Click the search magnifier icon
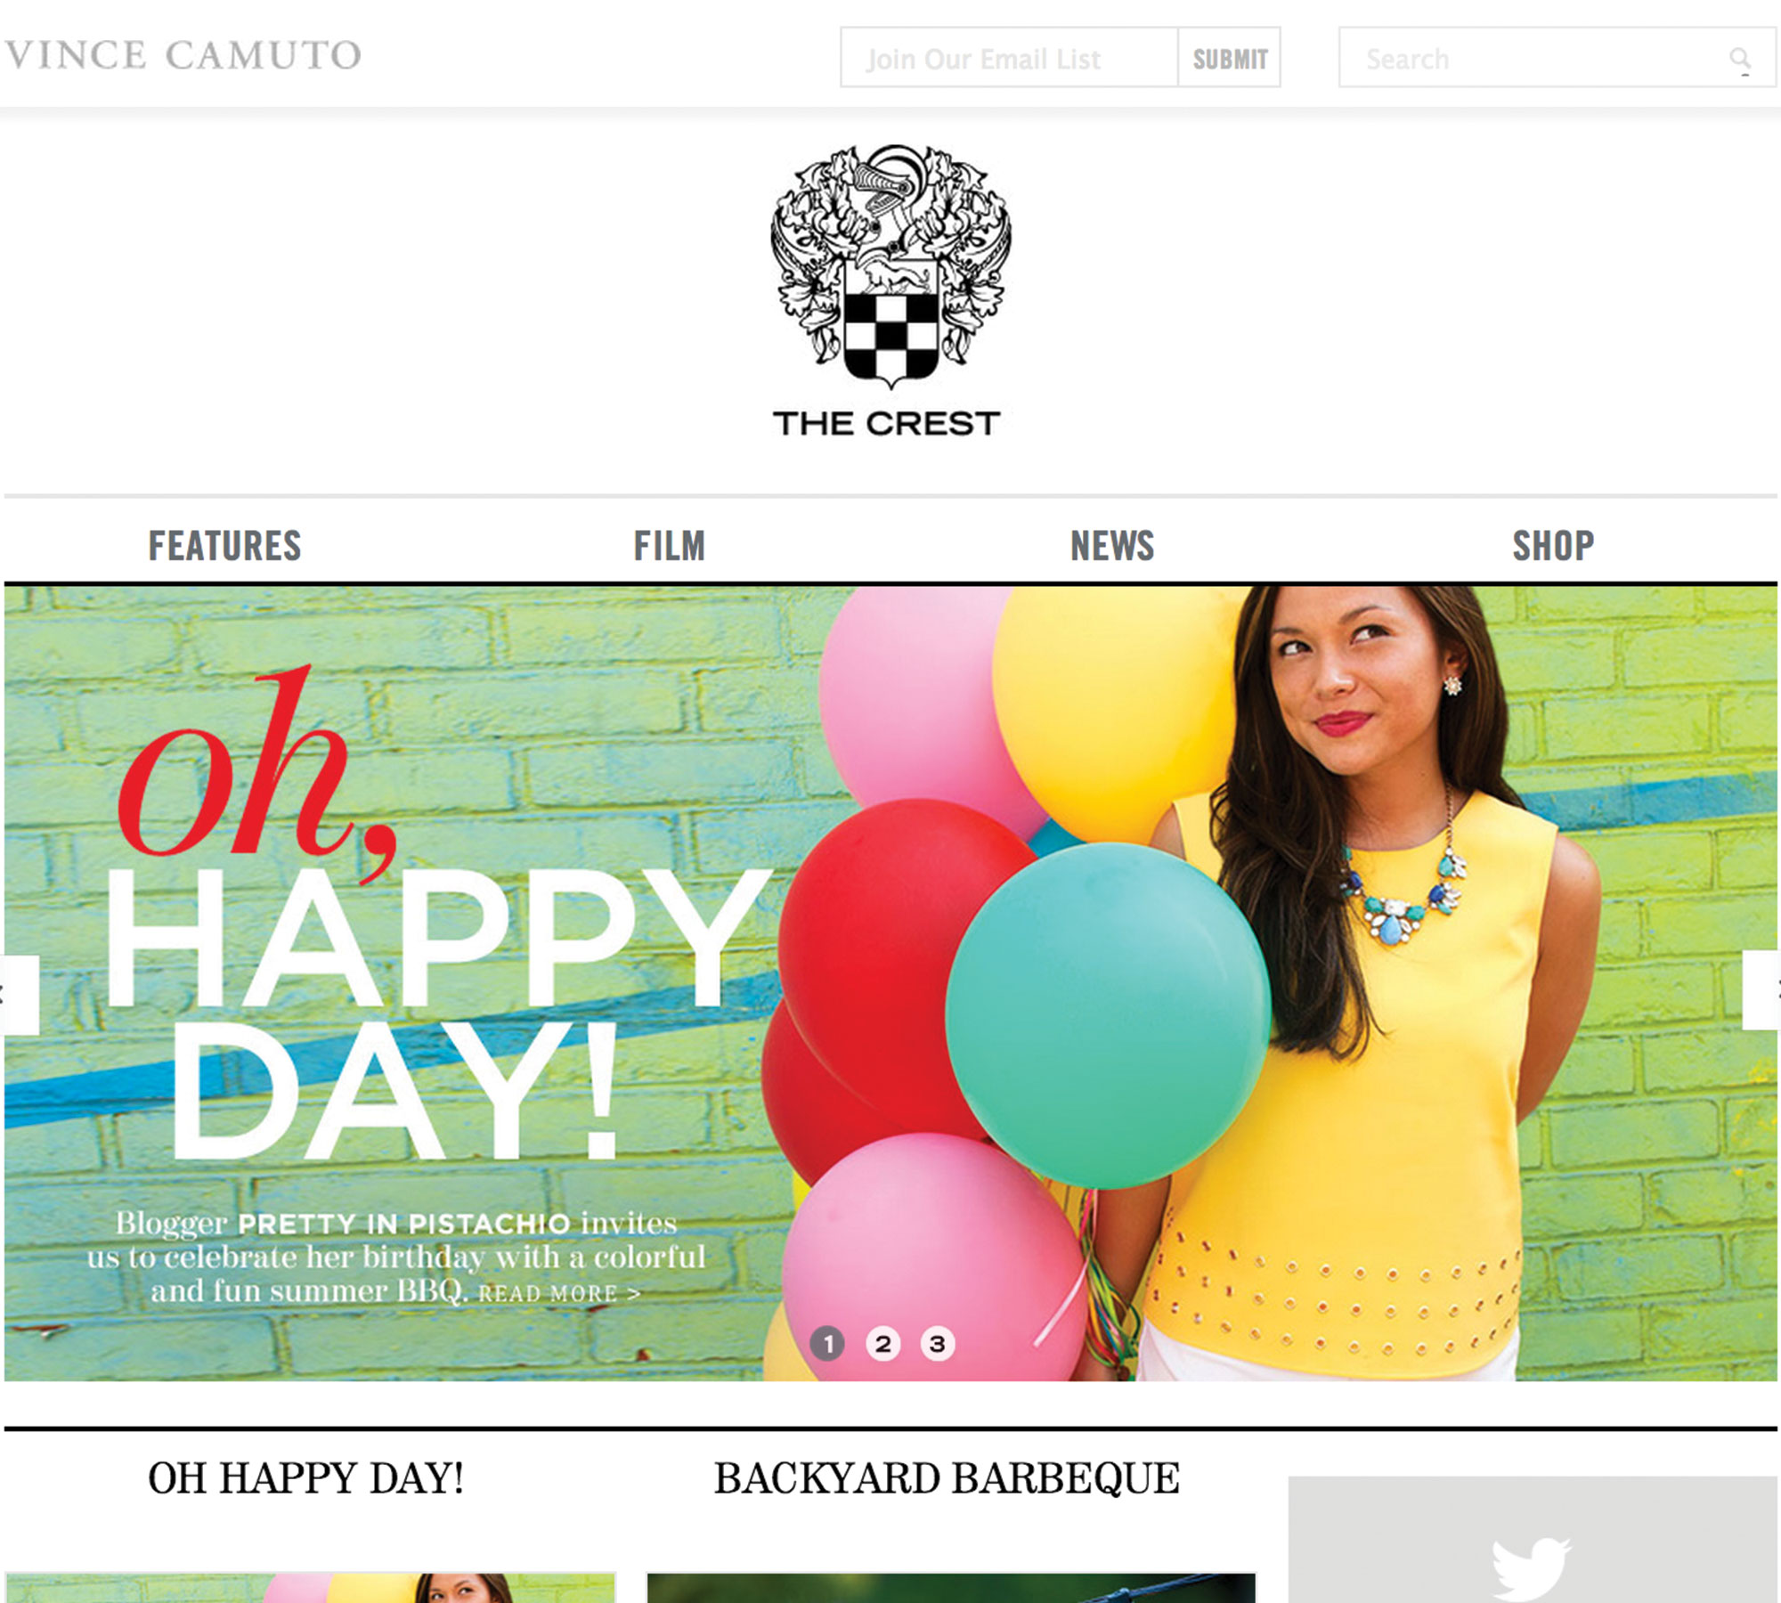 [x=1739, y=59]
